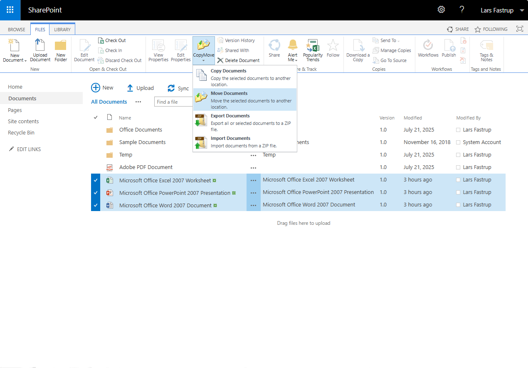Click Version History in the ribbon

point(239,40)
